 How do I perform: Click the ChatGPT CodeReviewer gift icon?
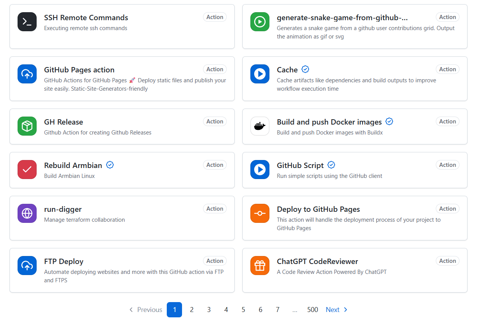[260, 266]
